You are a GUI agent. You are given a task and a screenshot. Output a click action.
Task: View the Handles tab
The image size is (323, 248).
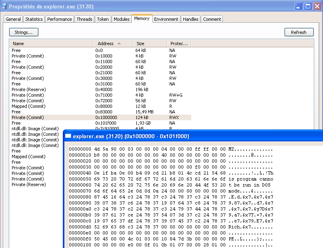click(x=191, y=19)
